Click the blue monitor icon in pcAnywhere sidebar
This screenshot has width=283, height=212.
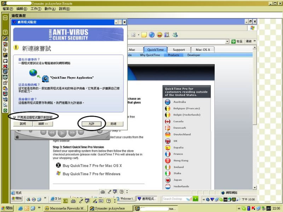click(5, 72)
